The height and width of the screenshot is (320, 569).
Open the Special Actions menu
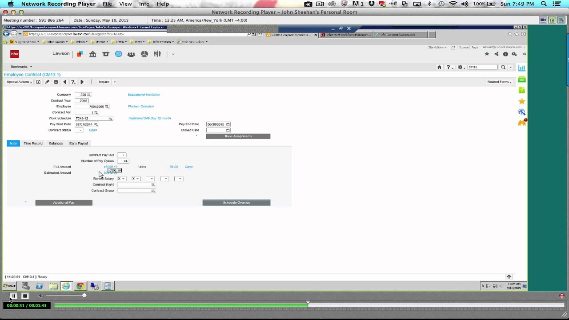pyautogui.click(x=19, y=82)
